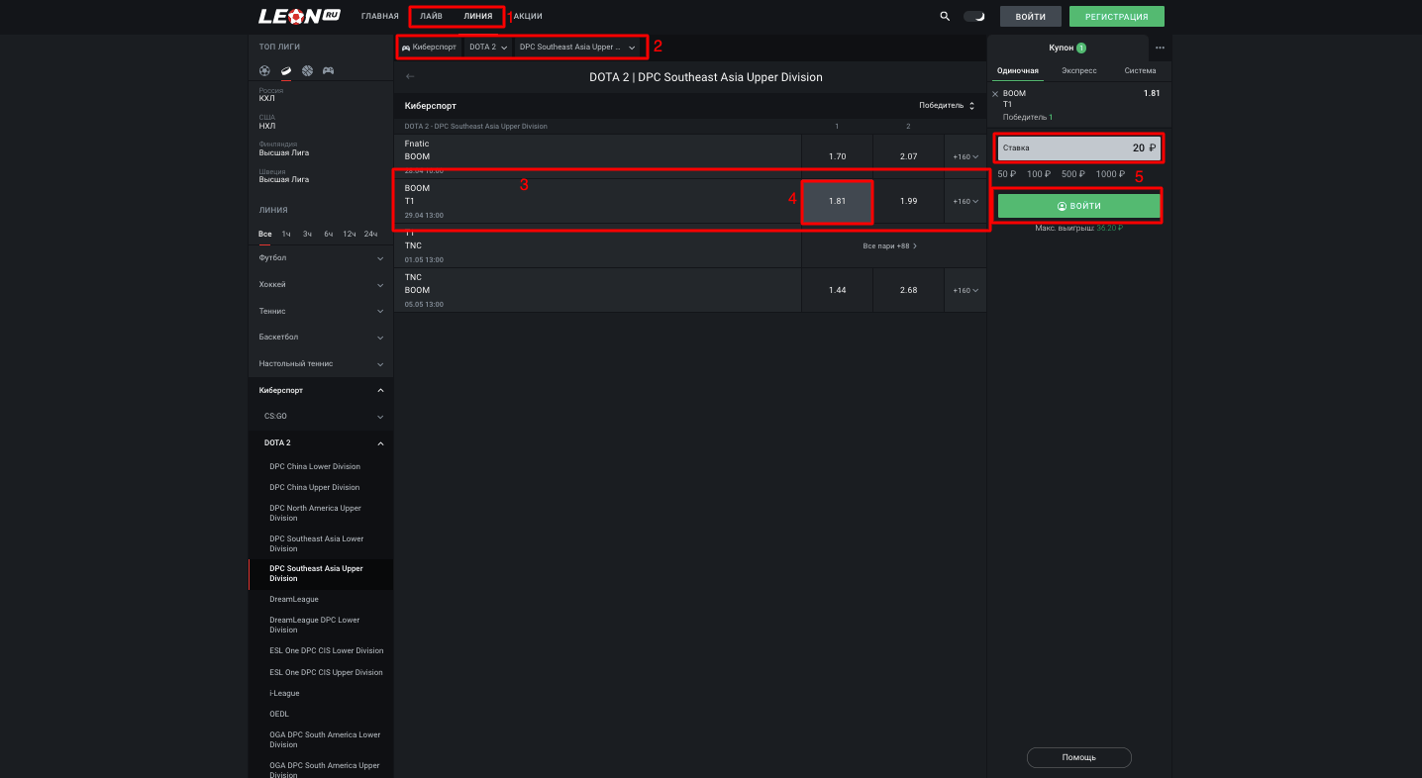The image size is (1422, 778).
Task: Set quick stake 500 ₽
Action: (1073, 174)
